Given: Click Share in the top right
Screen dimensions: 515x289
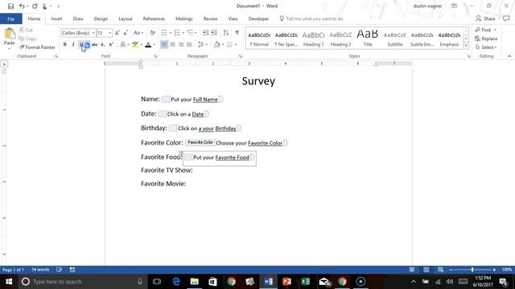Looking at the screenshot, I should click(x=485, y=18).
